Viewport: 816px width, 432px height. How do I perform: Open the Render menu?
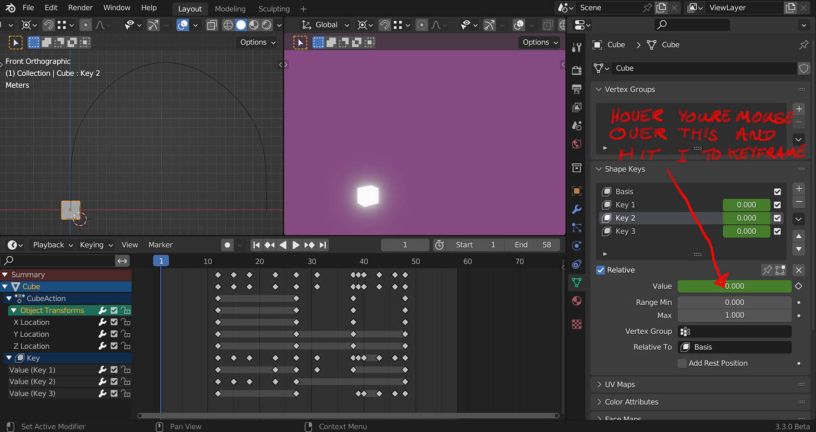point(80,8)
